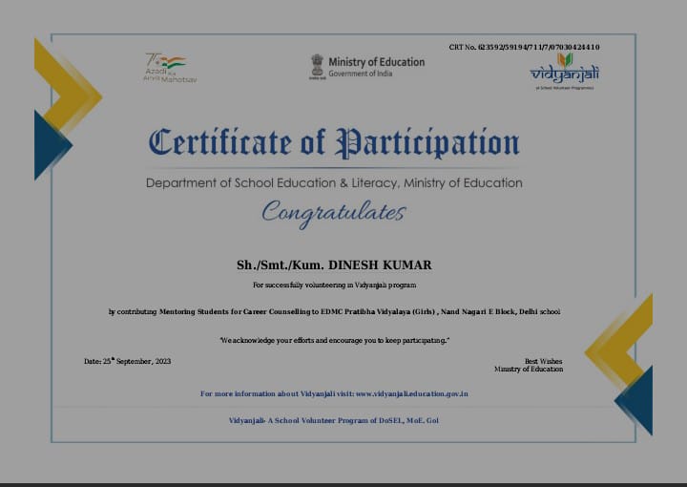Click the Department of School Education & Literacy line
Screen dimensions: 687x487
[x=334, y=182]
